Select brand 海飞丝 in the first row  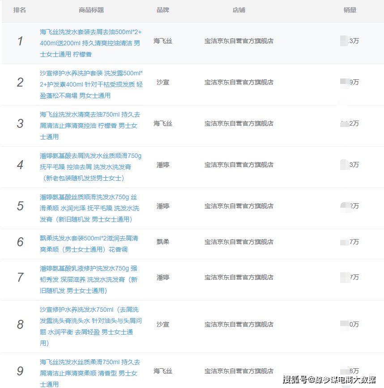[x=162, y=40]
